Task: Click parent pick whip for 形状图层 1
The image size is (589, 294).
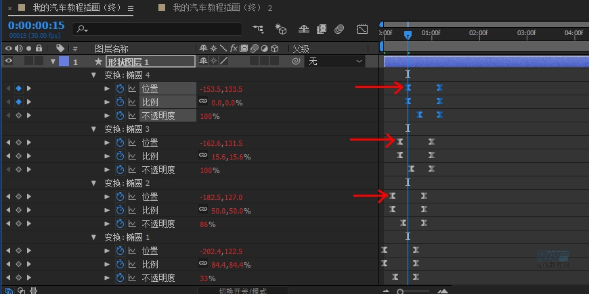Action: (296, 61)
